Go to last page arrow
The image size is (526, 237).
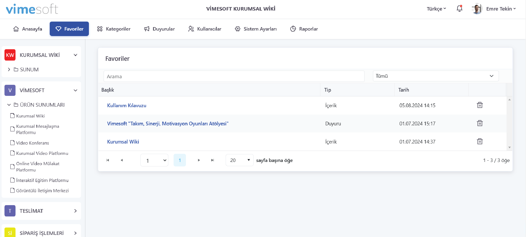[x=213, y=160]
